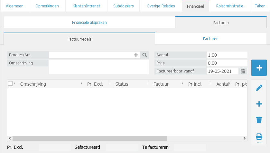Click the printer icon
Screen dimensions: 270x153
click(259, 136)
